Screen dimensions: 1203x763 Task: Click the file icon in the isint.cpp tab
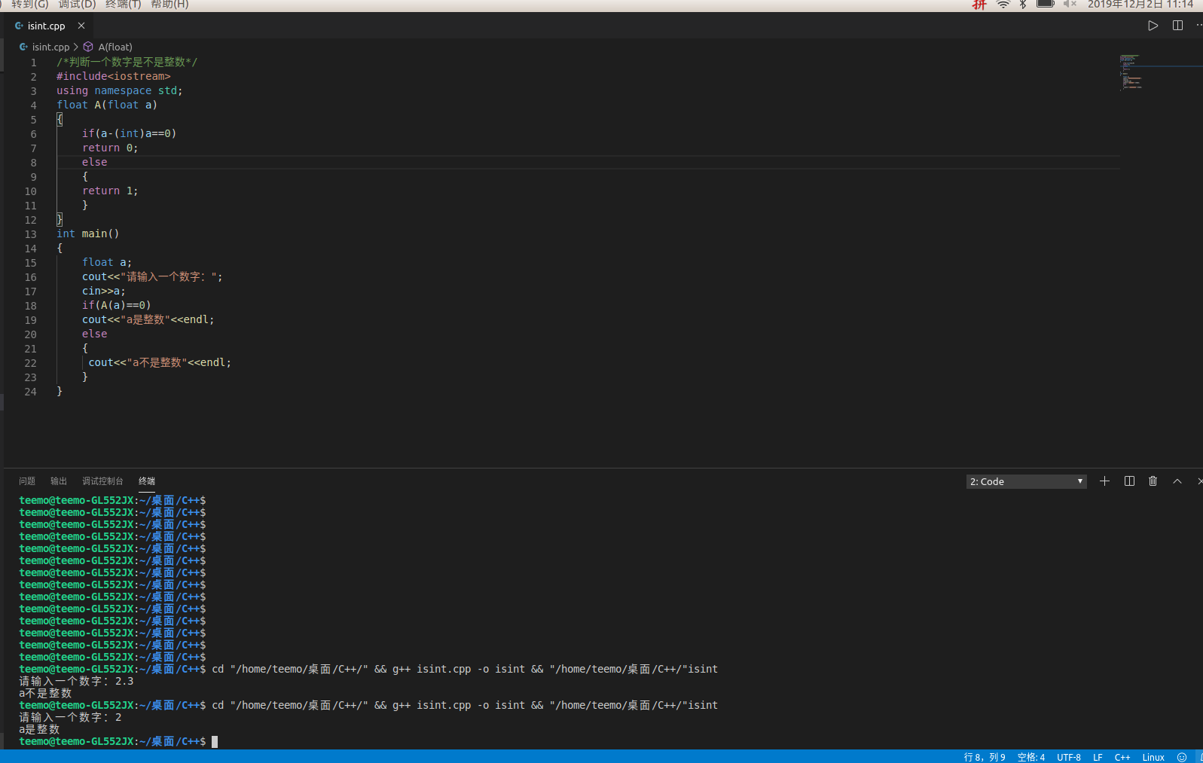coord(19,26)
